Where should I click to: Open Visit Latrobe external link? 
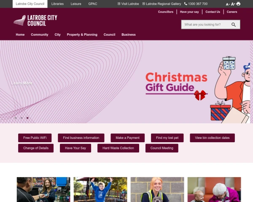click(128, 4)
